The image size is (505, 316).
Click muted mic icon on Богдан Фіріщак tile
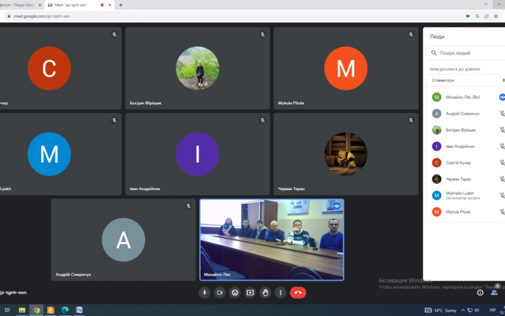[263, 34]
